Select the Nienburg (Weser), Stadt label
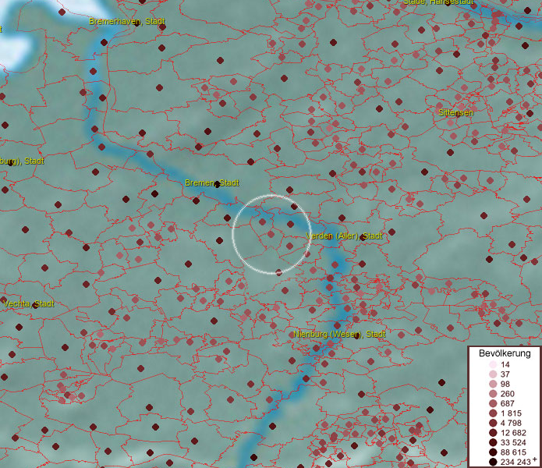This screenshot has width=542, height=468. 339,335
